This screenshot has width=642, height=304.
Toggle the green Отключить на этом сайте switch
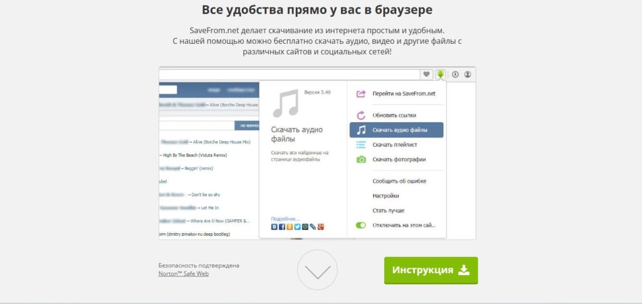(x=360, y=225)
